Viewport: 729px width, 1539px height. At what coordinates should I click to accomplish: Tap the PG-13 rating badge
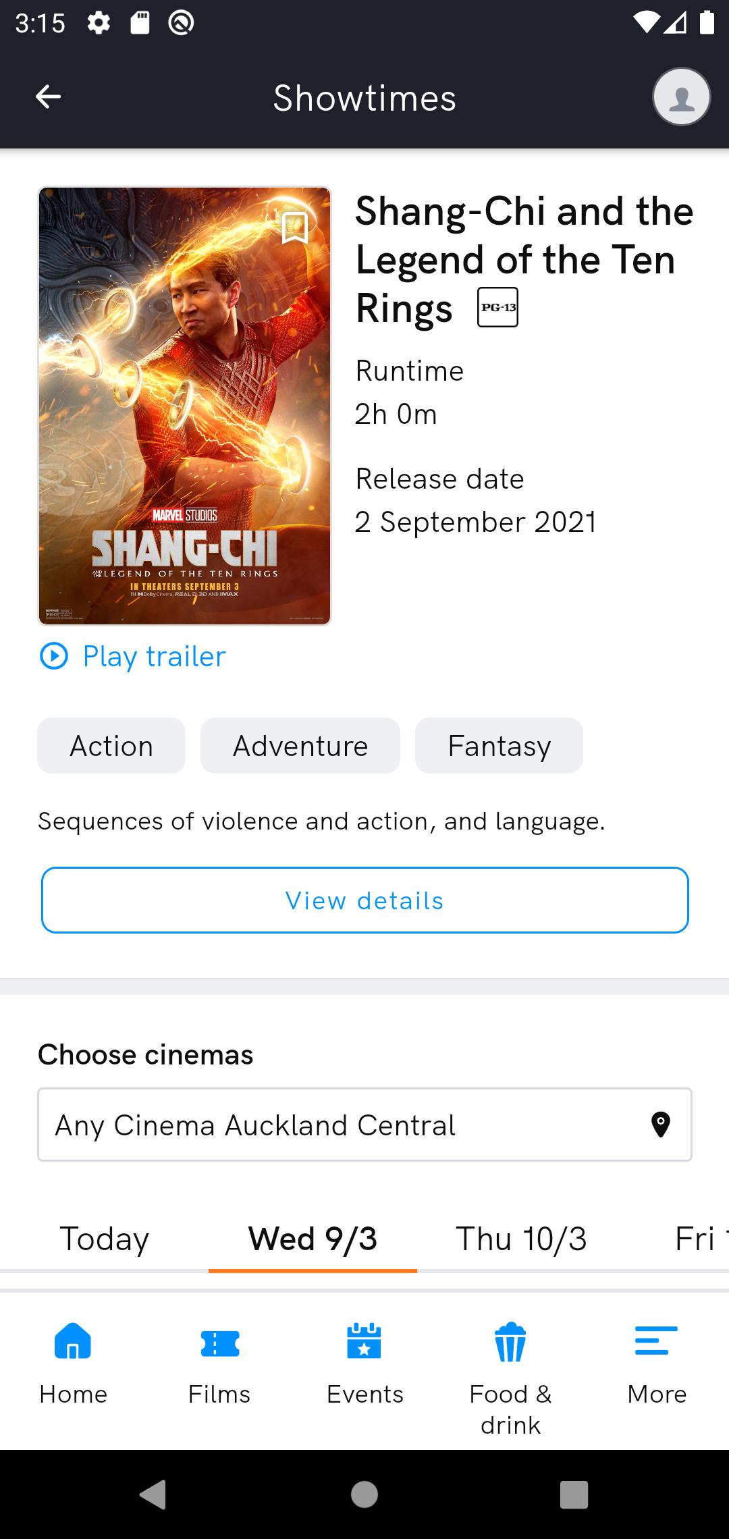[497, 308]
